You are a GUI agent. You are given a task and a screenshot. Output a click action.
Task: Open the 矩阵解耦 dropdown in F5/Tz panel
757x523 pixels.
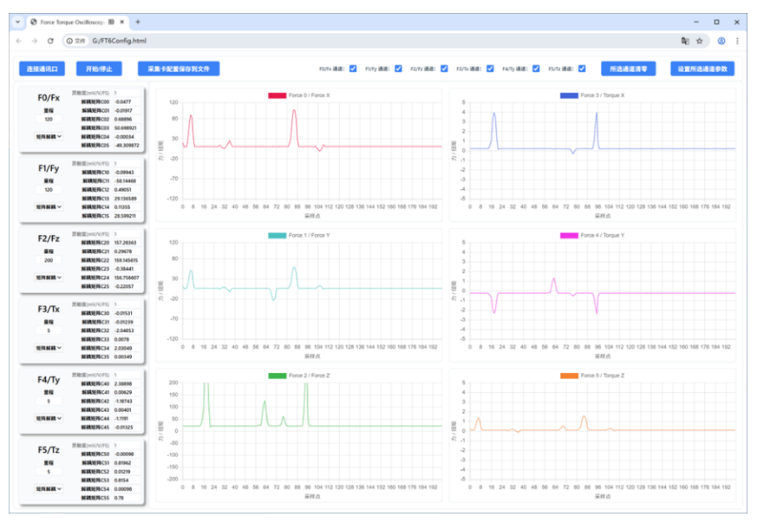[49, 488]
